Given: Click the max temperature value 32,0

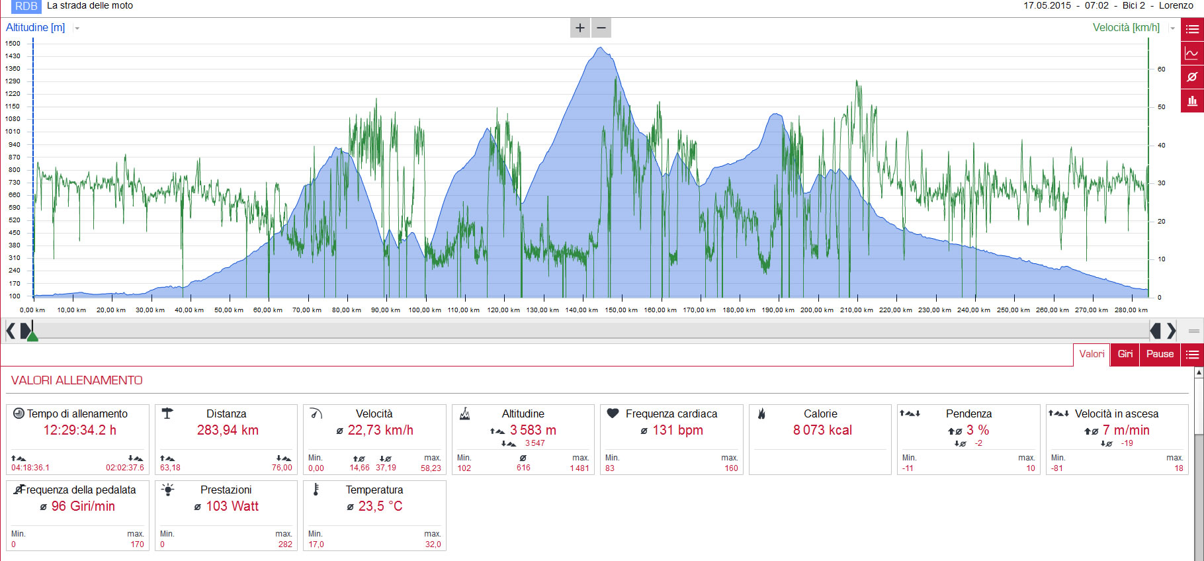Looking at the screenshot, I should (433, 544).
